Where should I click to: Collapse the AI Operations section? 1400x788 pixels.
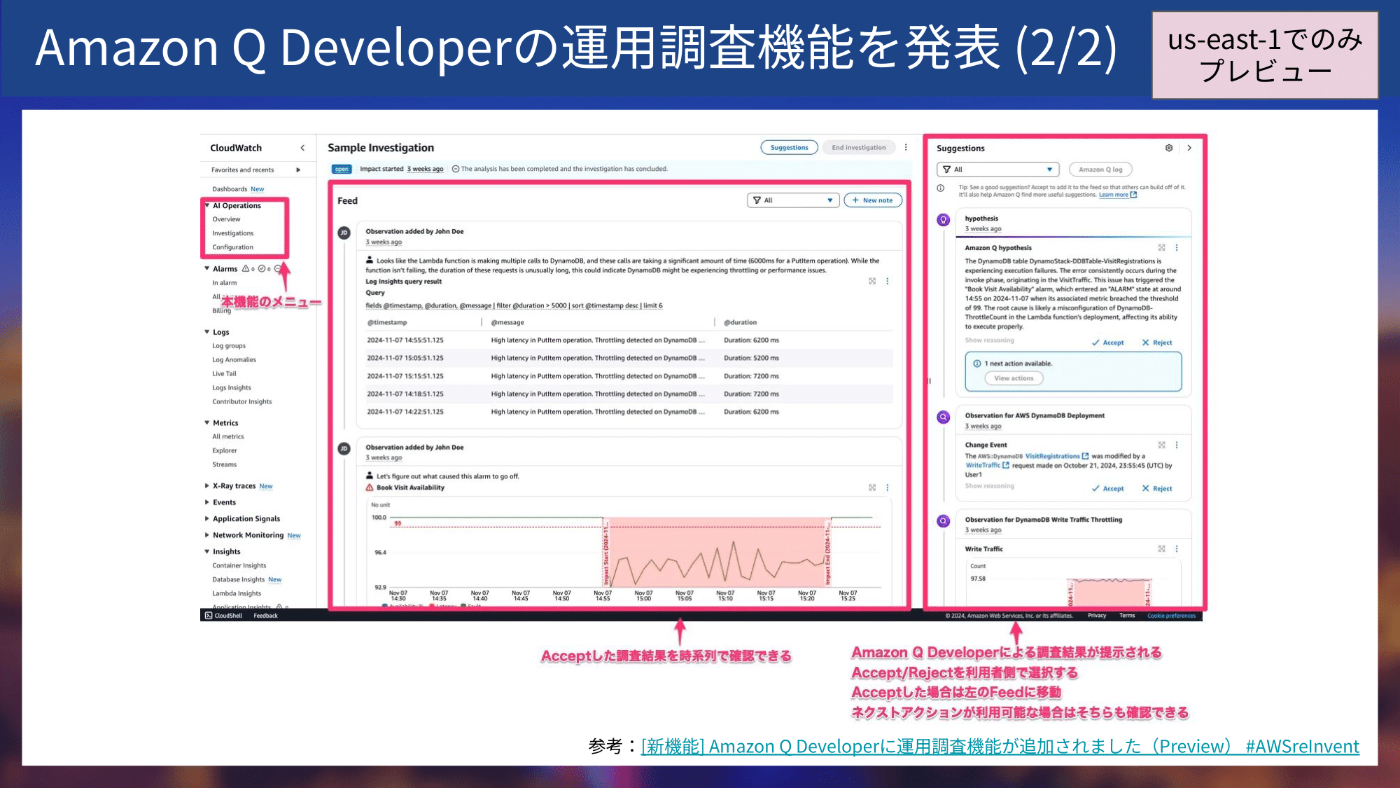[x=207, y=205]
